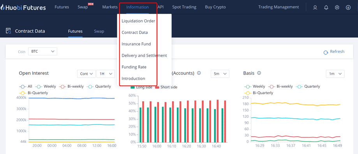This screenshot has width=358, height=154.
Task: Choose Funding Rate in dropdown menu
Action: (134, 67)
